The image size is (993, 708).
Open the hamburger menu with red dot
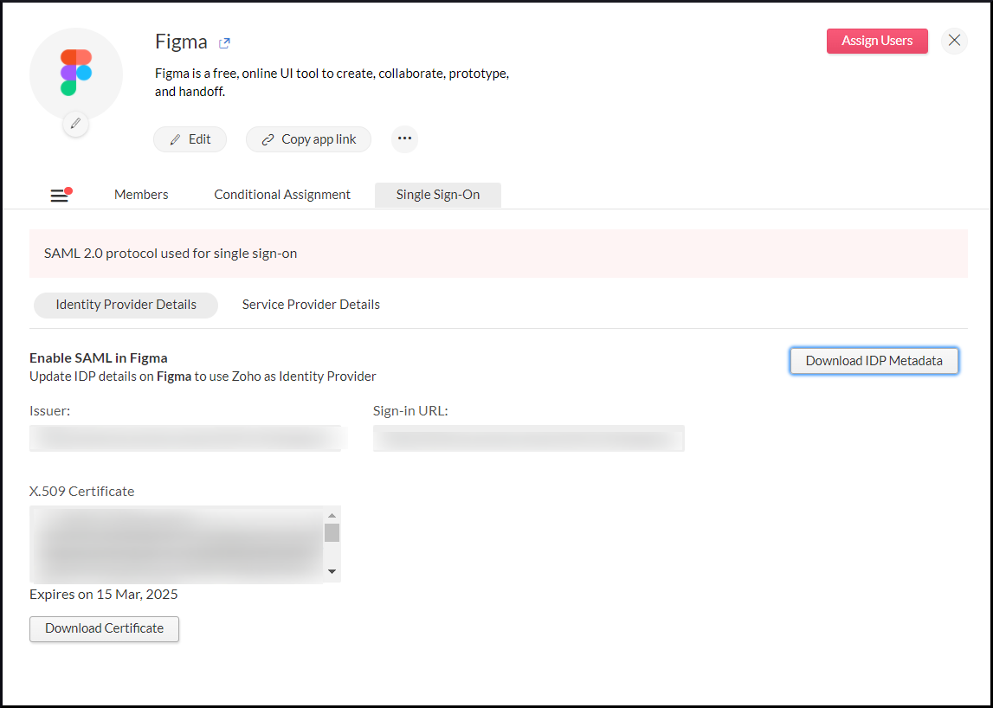pos(61,195)
